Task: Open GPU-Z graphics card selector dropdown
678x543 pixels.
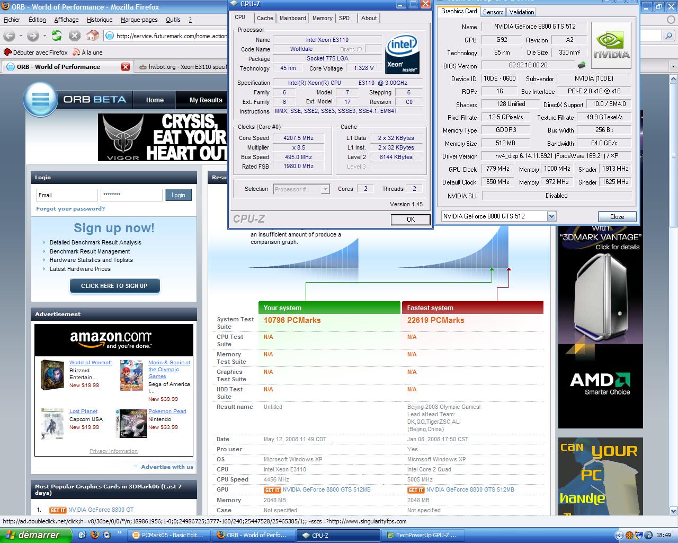Action: pos(551,216)
